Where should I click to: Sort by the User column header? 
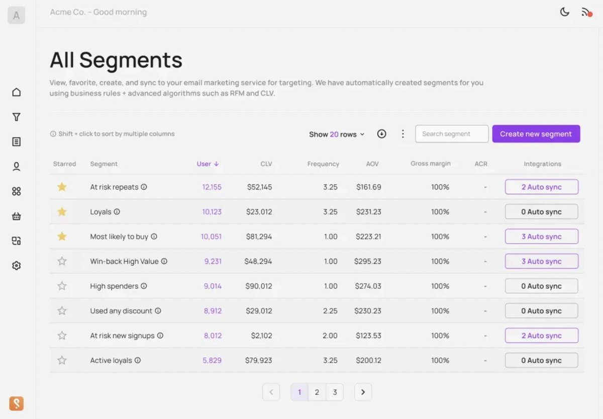[x=208, y=164]
